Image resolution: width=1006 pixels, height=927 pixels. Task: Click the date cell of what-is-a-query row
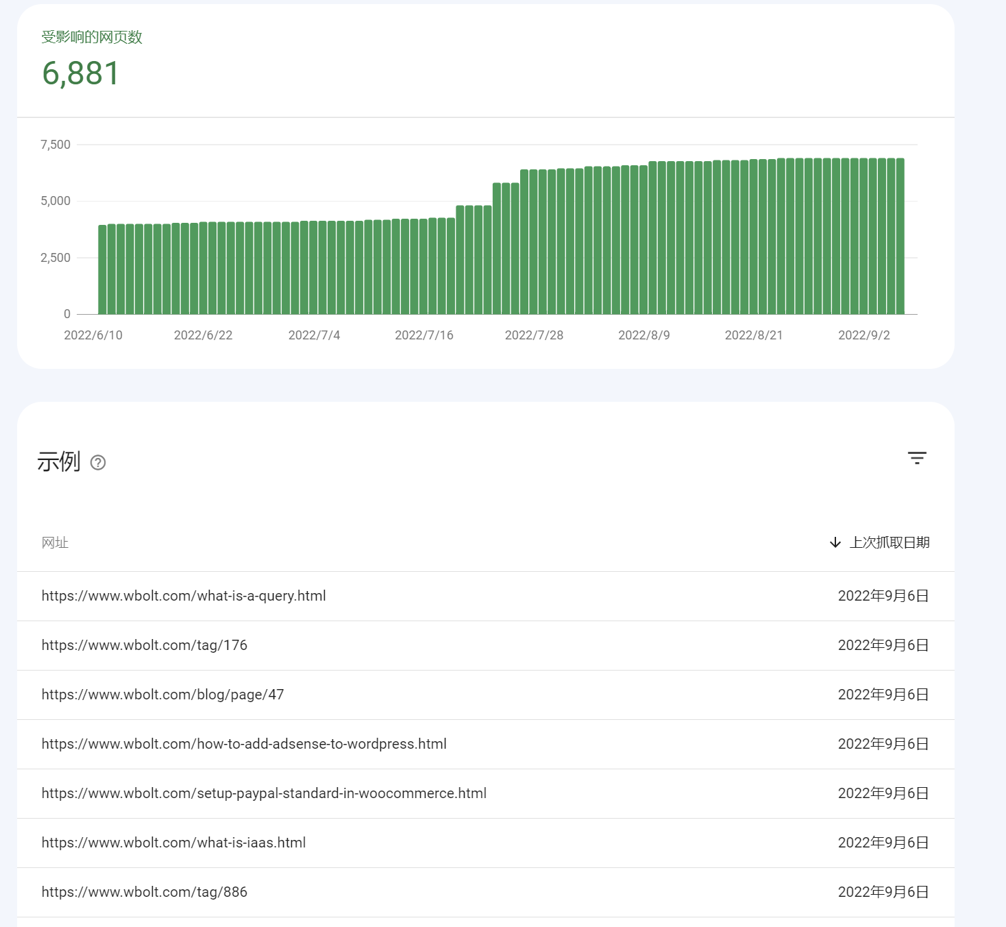883,596
